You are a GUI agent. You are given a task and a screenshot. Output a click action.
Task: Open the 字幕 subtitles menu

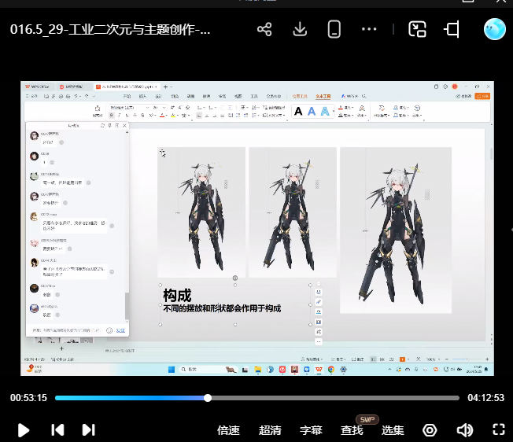pyautogui.click(x=311, y=430)
